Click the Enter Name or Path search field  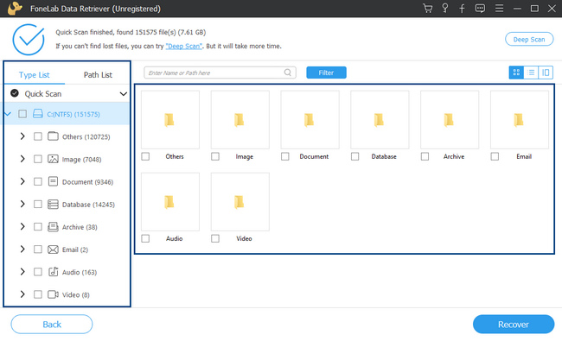[x=220, y=73]
